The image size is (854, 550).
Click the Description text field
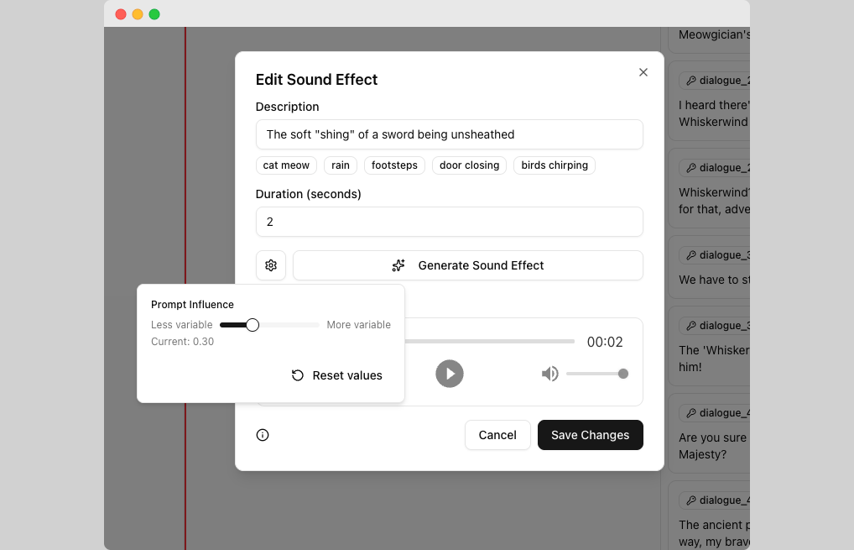click(450, 134)
